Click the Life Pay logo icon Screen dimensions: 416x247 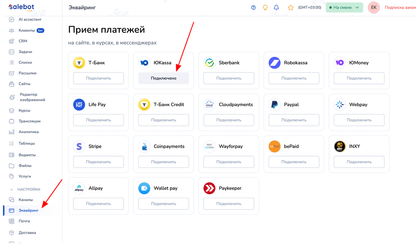click(79, 104)
